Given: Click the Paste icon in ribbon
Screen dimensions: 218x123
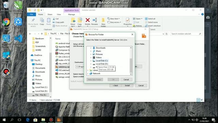Looking at the screenshot, I should [48, 20].
